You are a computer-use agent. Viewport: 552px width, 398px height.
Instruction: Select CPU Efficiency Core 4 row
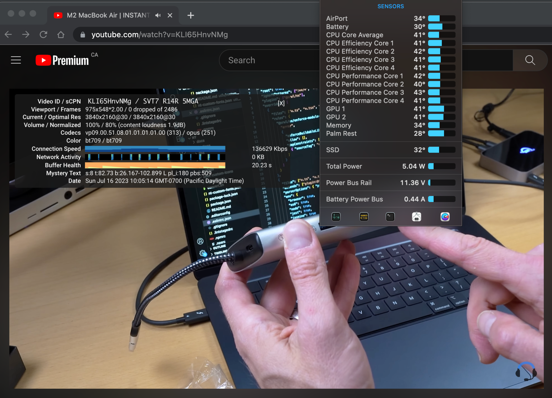[391, 68]
